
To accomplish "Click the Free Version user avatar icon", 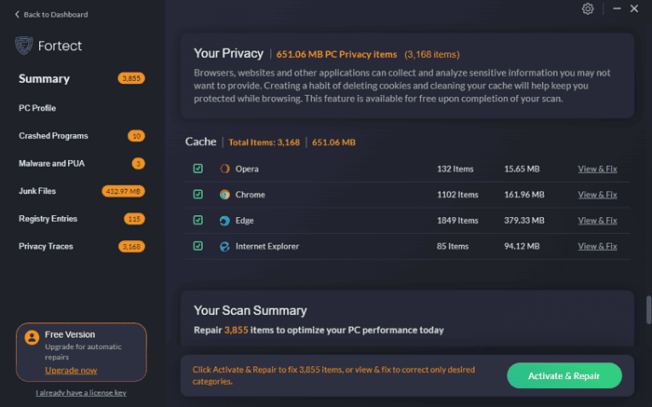I will 33,338.
